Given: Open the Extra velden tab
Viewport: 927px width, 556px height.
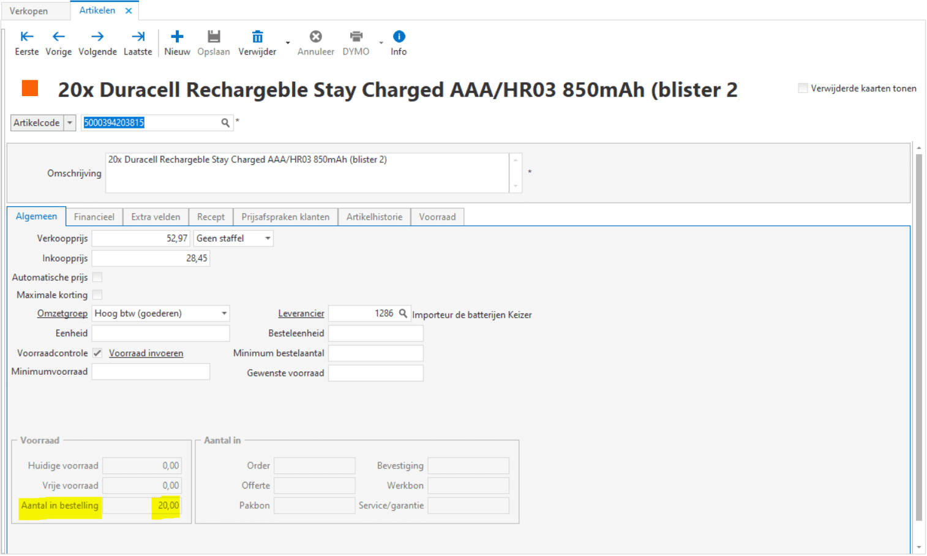Looking at the screenshot, I should pyautogui.click(x=156, y=217).
